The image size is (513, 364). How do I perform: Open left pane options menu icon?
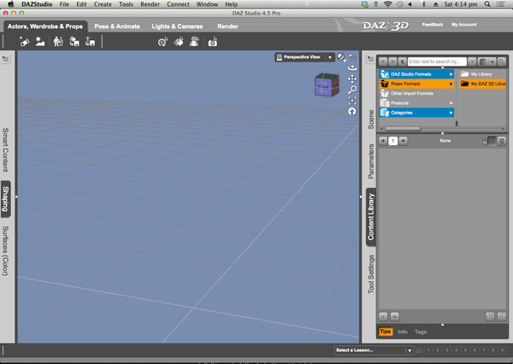[x=6, y=59]
